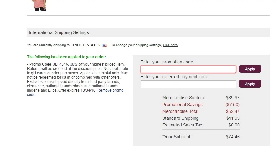Click Your Subtotal amount $74.46
This screenshot has height=150, width=277.
(233, 137)
